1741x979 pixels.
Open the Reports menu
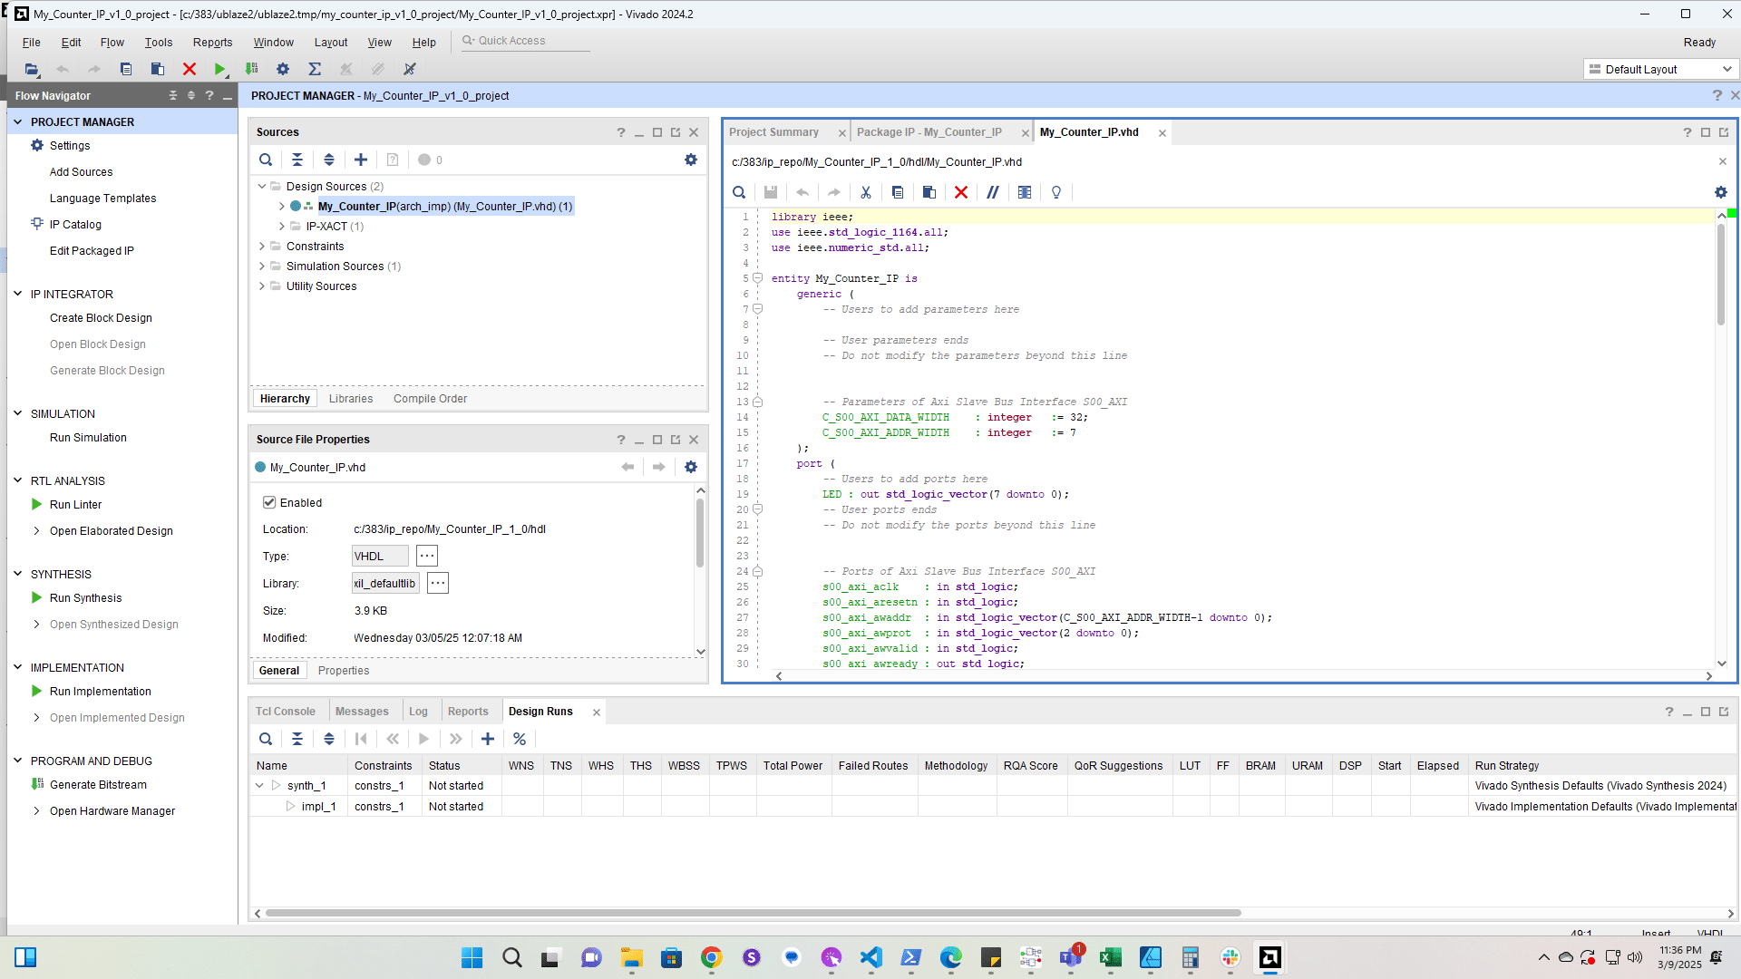point(212,43)
